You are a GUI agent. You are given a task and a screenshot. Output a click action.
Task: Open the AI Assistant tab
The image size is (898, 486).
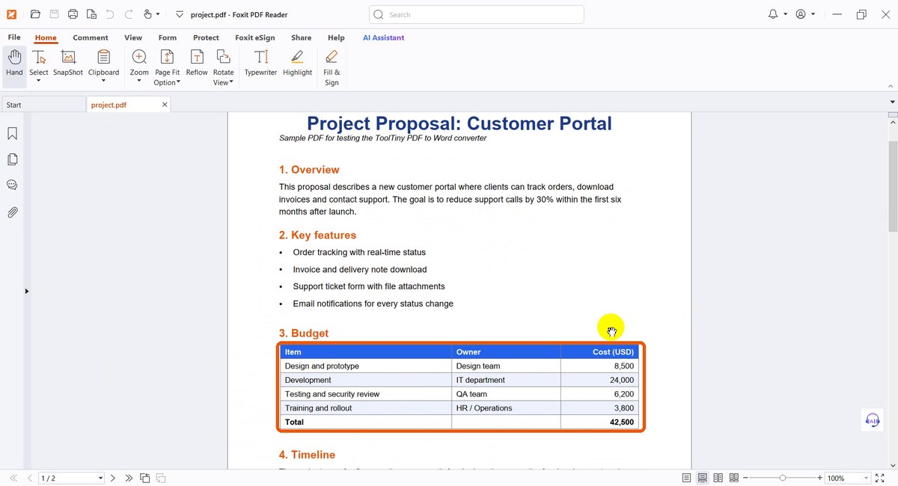click(383, 37)
